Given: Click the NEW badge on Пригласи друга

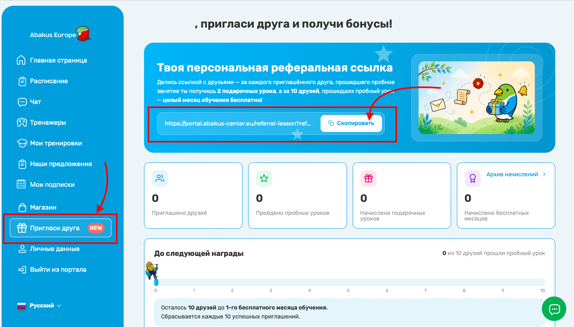Looking at the screenshot, I should click(96, 228).
